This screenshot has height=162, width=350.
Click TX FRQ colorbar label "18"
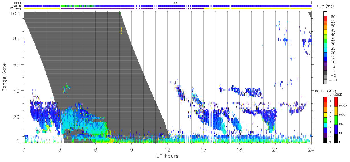point(330,97)
